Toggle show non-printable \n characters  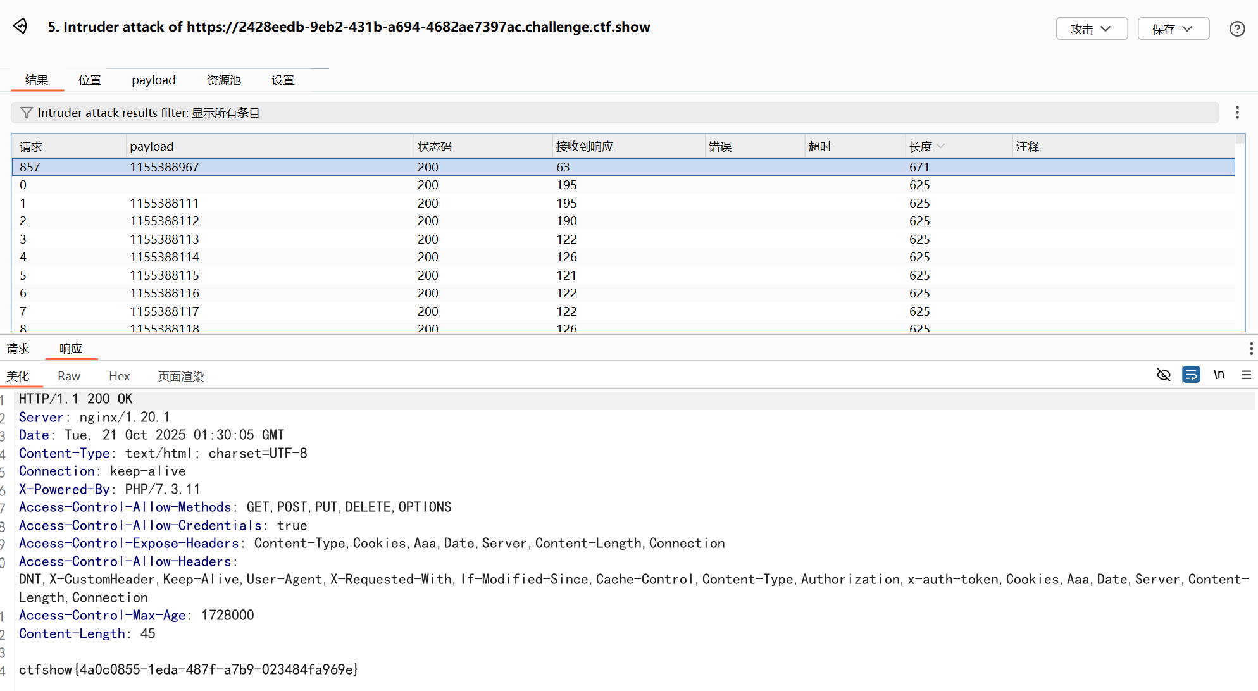click(x=1219, y=375)
